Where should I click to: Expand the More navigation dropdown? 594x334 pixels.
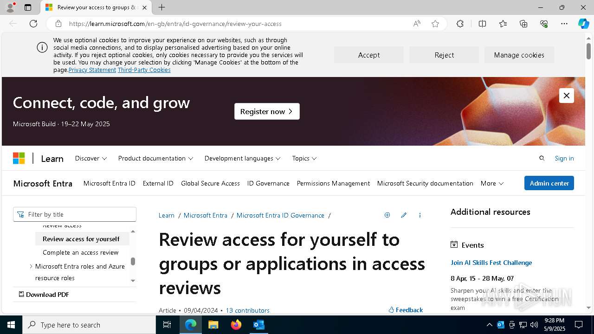[492, 183]
